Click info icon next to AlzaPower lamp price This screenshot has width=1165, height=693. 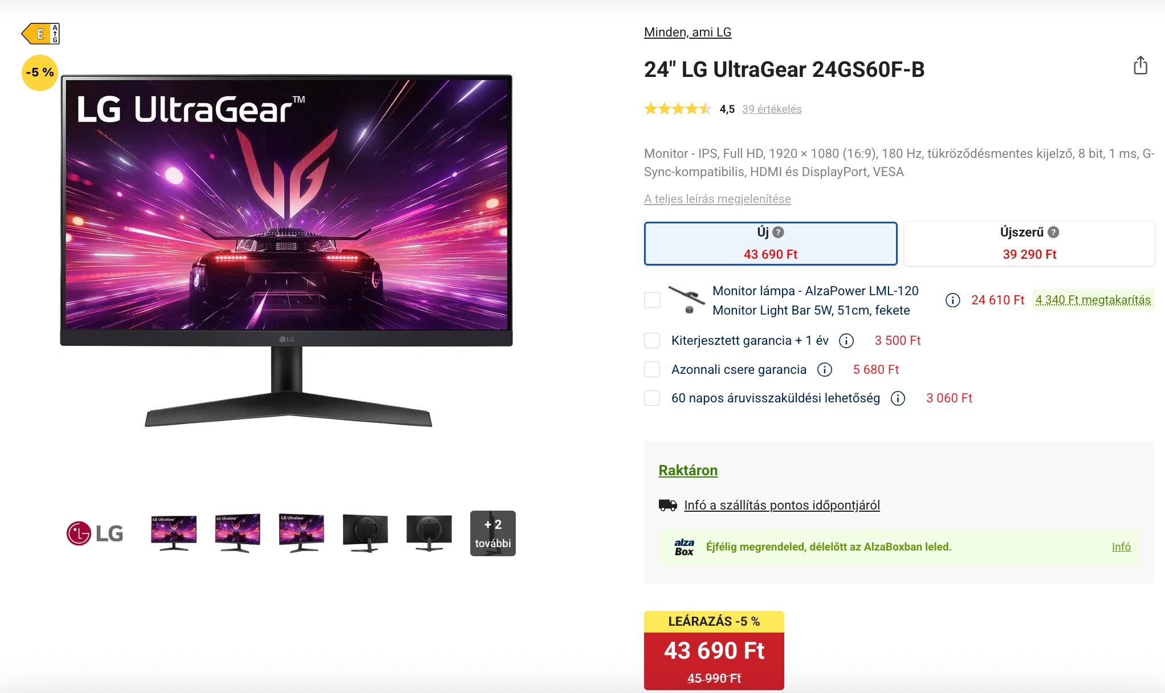pos(953,300)
